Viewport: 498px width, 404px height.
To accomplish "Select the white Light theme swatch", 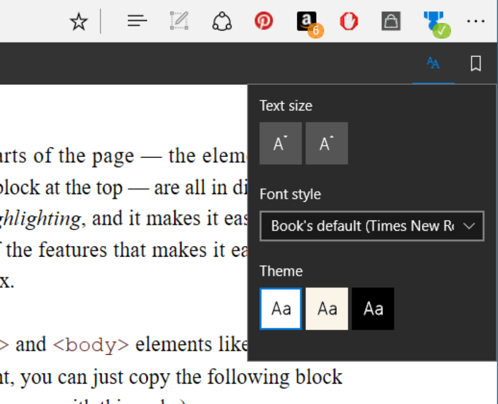I will [281, 309].
